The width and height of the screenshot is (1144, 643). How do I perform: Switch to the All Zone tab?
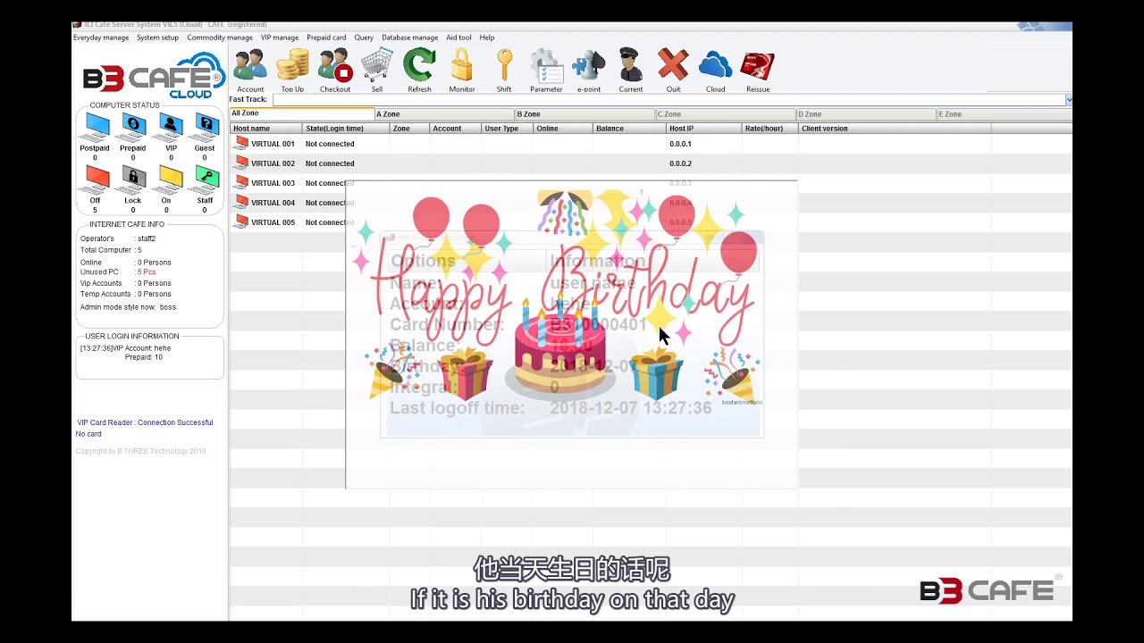click(302, 114)
